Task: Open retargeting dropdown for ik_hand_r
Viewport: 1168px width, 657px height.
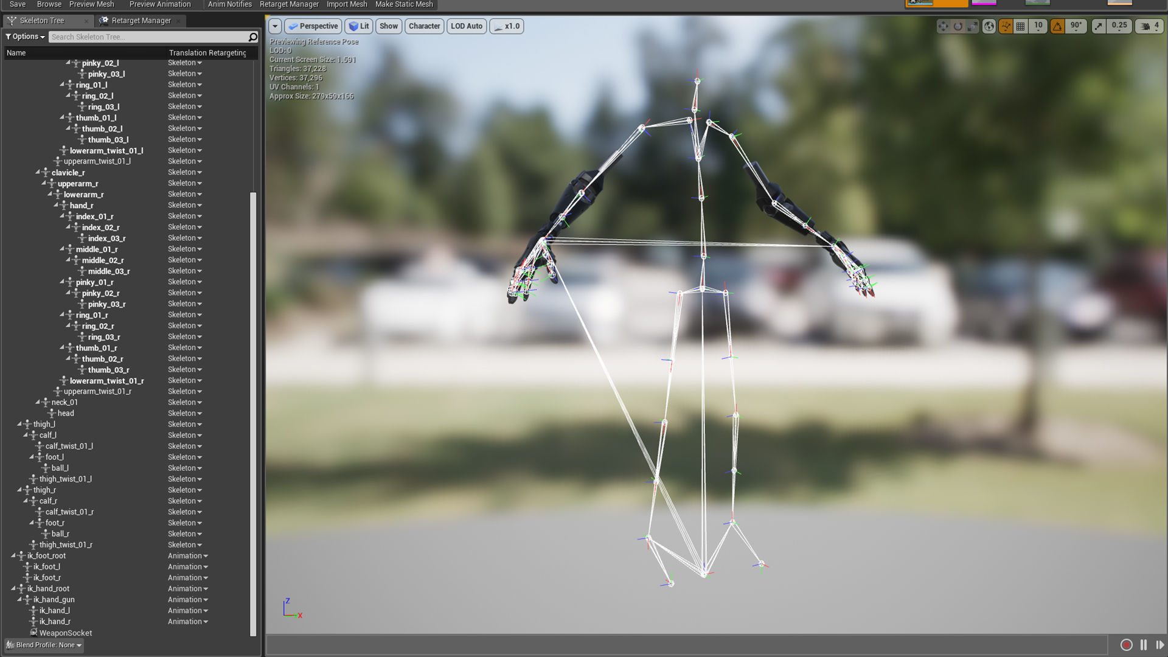Action: (x=188, y=622)
